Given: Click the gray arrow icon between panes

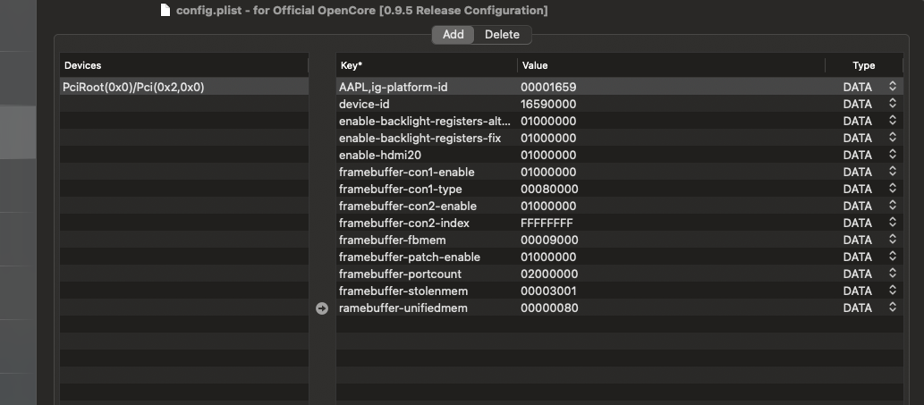Looking at the screenshot, I should [322, 308].
